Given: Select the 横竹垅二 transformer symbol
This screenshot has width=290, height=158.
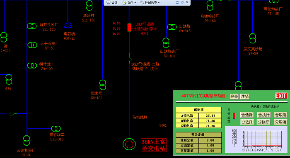Looking at the screenshot, I should (x=56, y=129).
